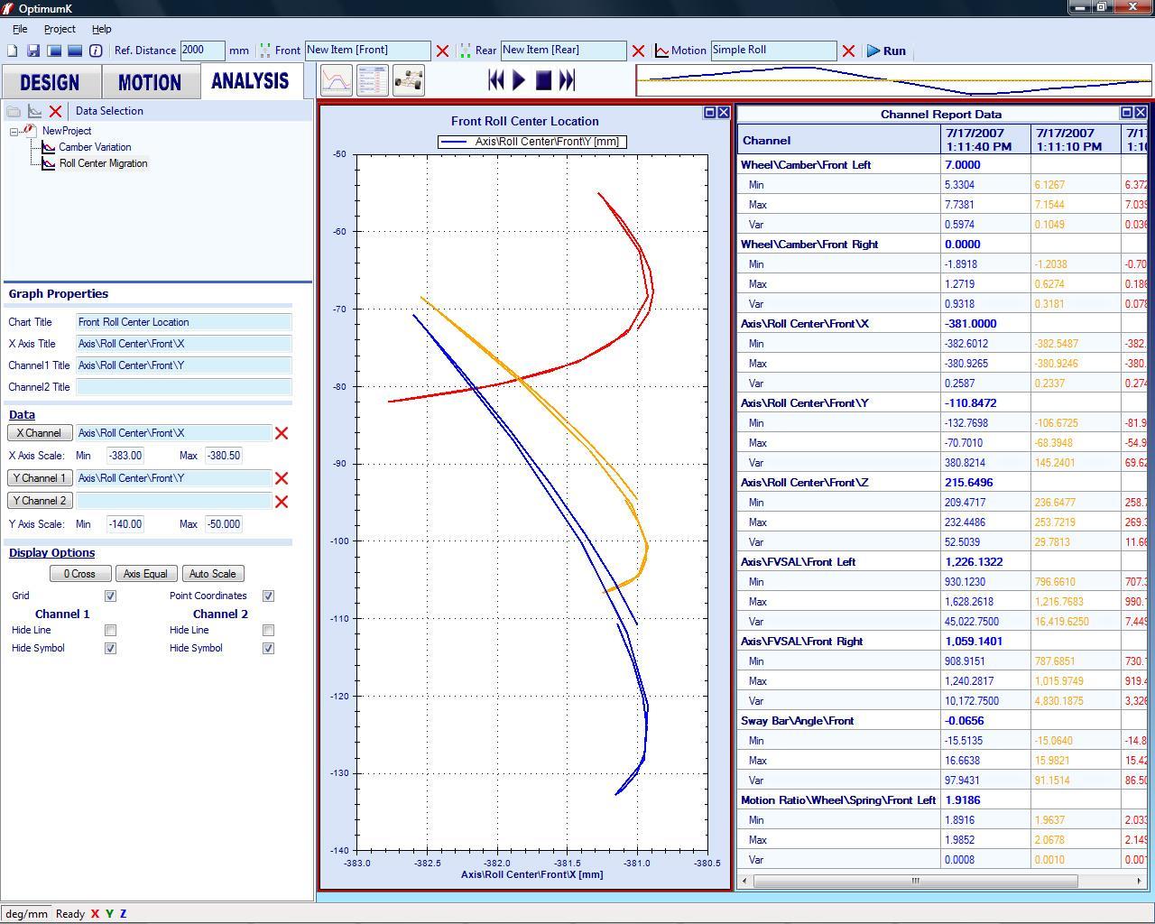Rewind the simulation to start
Image resolution: width=1155 pixels, height=924 pixels.
[495, 81]
